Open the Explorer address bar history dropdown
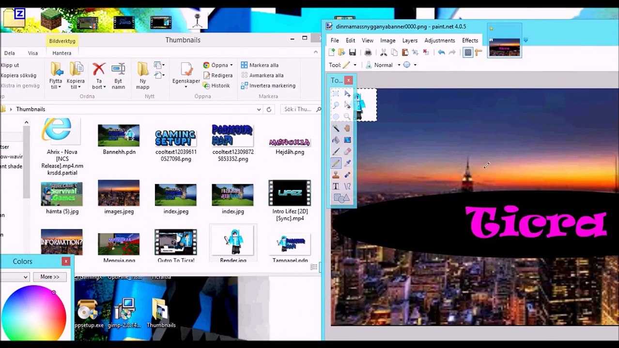Image resolution: width=619 pixels, height=348 pixels. [x=259, y=109]
